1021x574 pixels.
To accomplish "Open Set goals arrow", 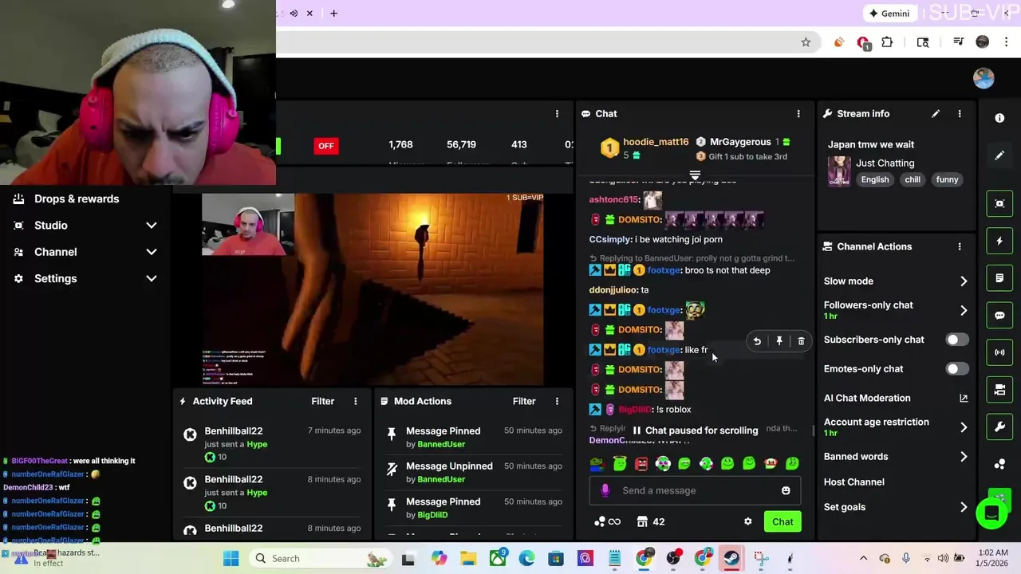I will [x=964, y=507].
